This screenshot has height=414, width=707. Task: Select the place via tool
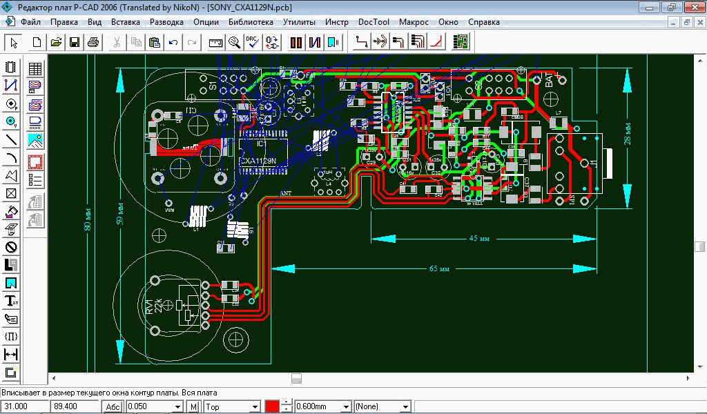pyautogui.click(x=11, y=121)
